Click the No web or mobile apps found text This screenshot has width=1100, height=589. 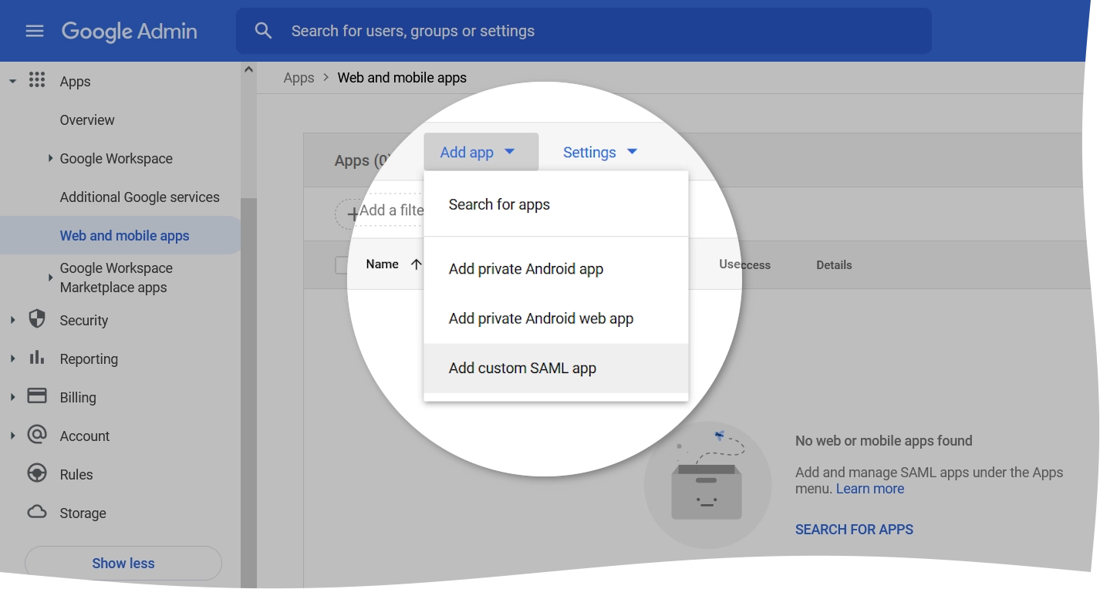tap(884, 440)
